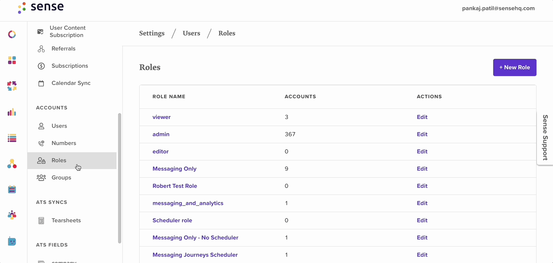Image resolution: width=553 pixels, height=263 pixels.
Task: Open Robert Test Role
Action: [175, 186]
